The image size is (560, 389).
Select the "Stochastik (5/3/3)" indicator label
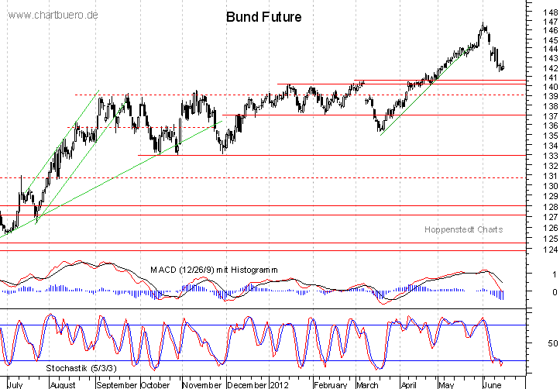point(81,368)
